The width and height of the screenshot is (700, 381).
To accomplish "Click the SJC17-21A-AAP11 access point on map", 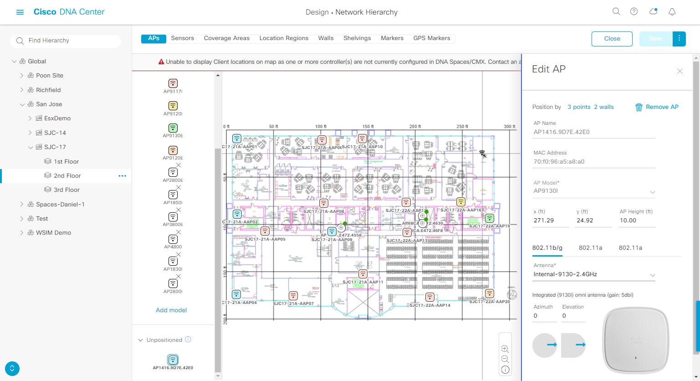I will point(363,274).
